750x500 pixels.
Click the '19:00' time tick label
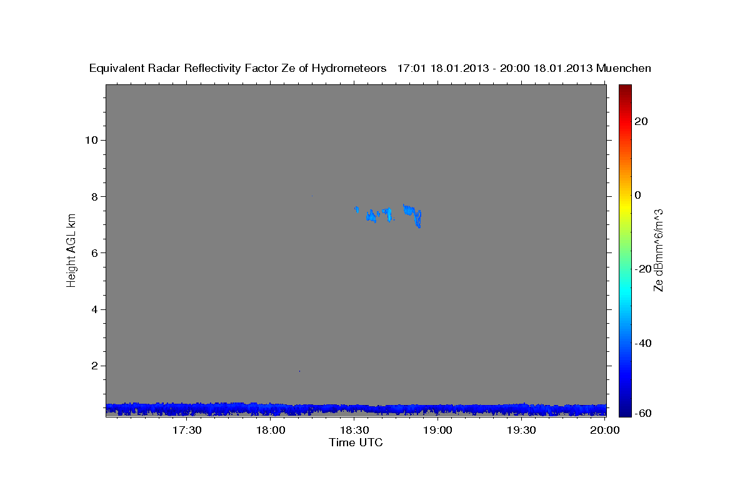tap(438, 431)
